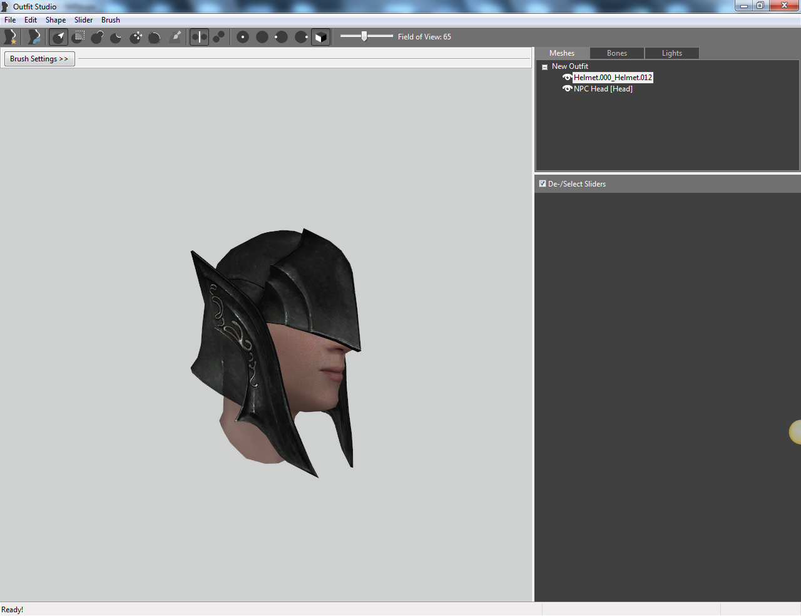Expand the Brush Settings panel

tap(39, 59)
